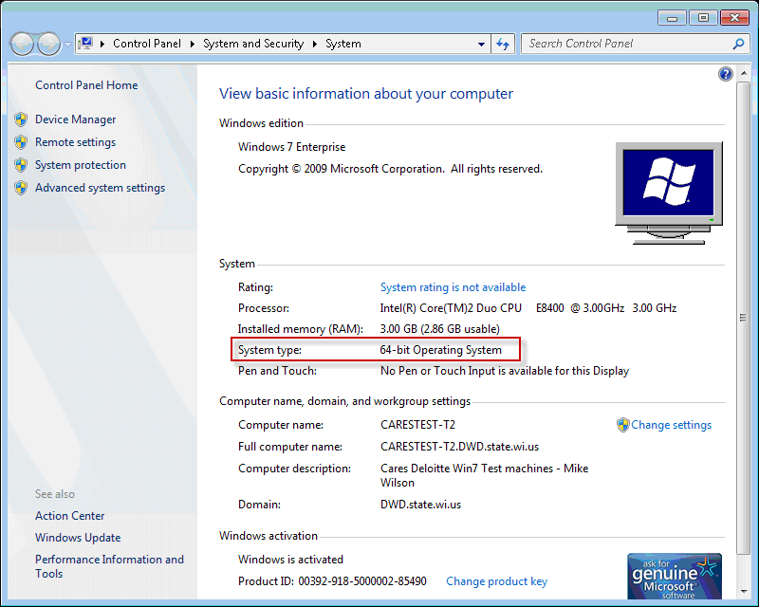The width and height of the screenshot is (759, 607).
Task: Click the magnifier icon in the search box
Action: pos(739,44)
